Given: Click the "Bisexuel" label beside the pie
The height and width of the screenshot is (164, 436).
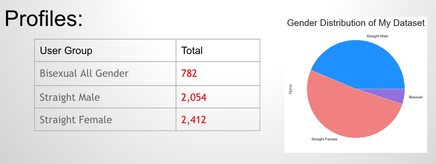Looking at the screenshot, I should coord(416,97).
